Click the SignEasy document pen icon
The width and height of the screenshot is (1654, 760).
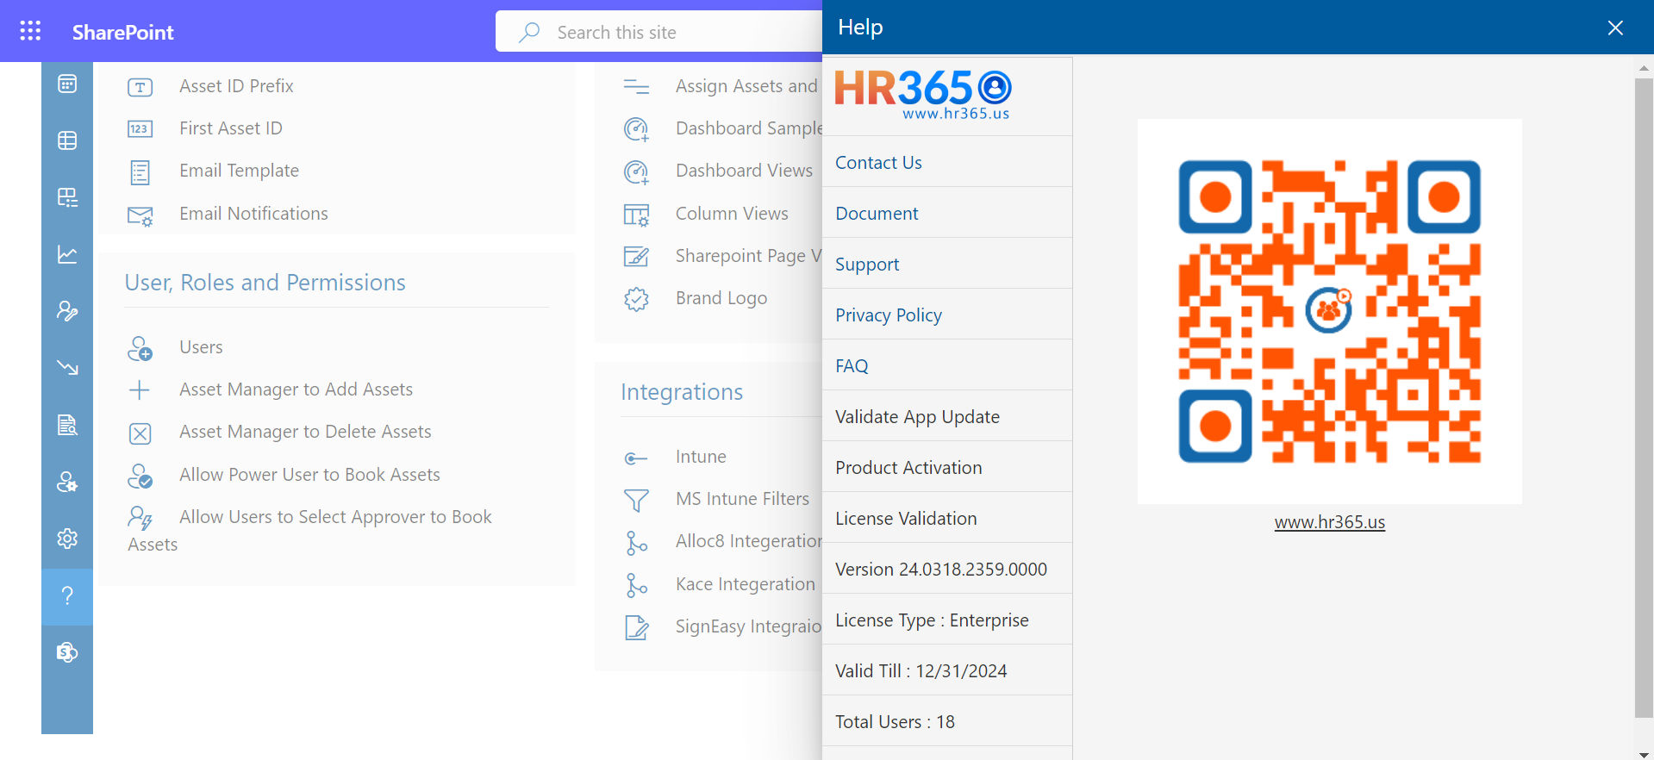pos(636,628)
